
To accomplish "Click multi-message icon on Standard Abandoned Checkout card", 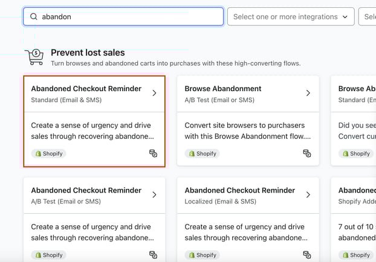I will [154, 153].
